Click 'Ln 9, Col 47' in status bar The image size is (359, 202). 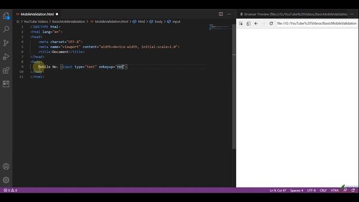[x=278, y=190]
